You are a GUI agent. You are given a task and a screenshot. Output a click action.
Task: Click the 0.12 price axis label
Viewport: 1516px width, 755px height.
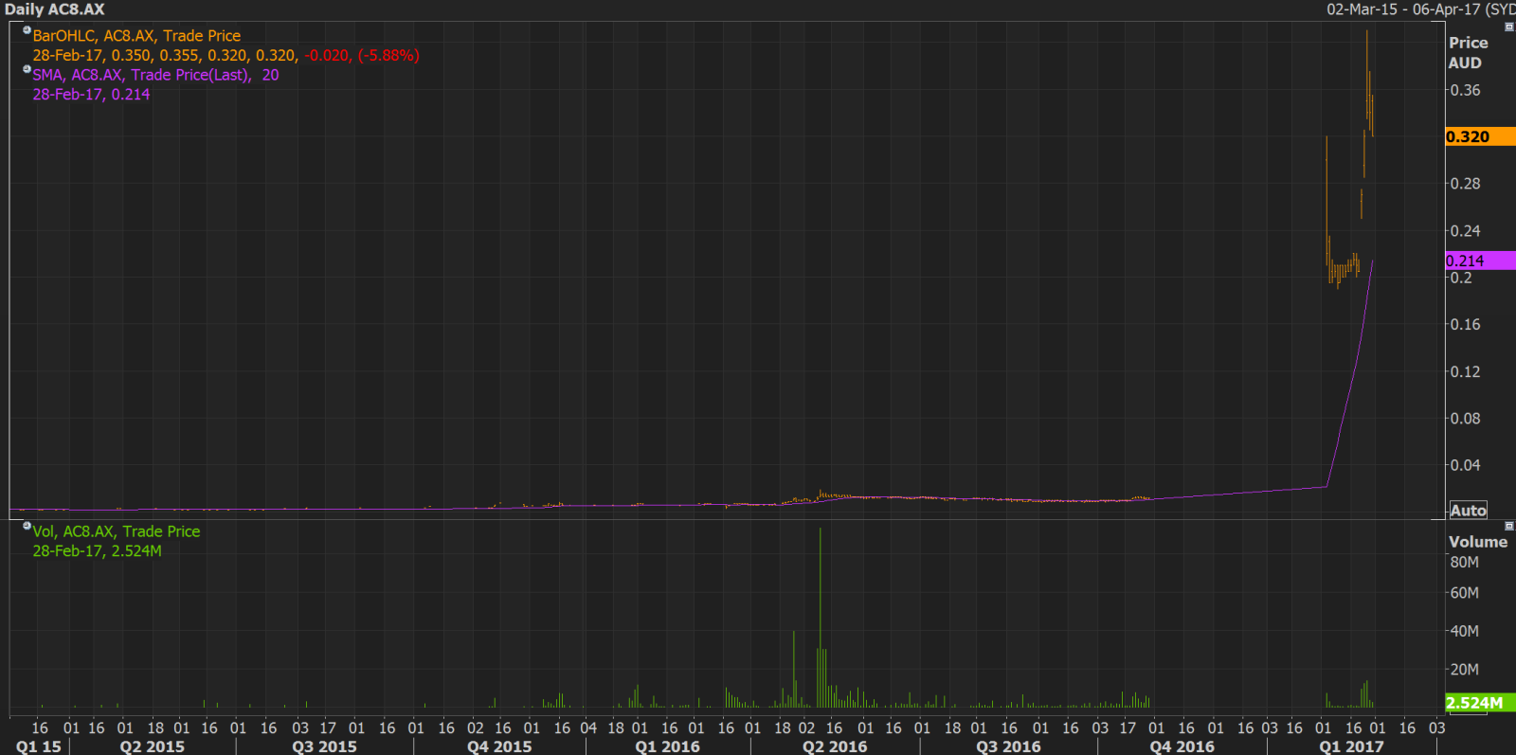tap(1465, 371)
